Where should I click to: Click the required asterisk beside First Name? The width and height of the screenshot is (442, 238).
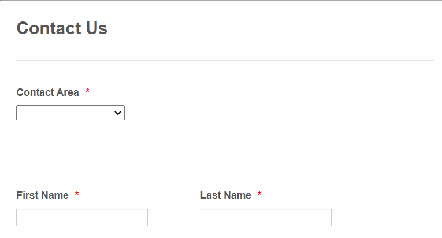(77, 195)
